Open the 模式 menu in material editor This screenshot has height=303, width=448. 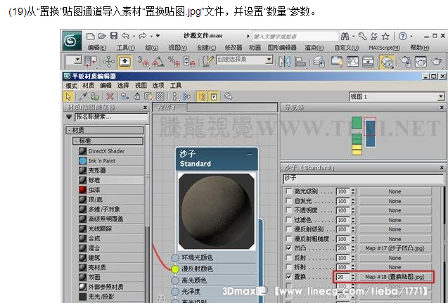(x=71, y=85)
